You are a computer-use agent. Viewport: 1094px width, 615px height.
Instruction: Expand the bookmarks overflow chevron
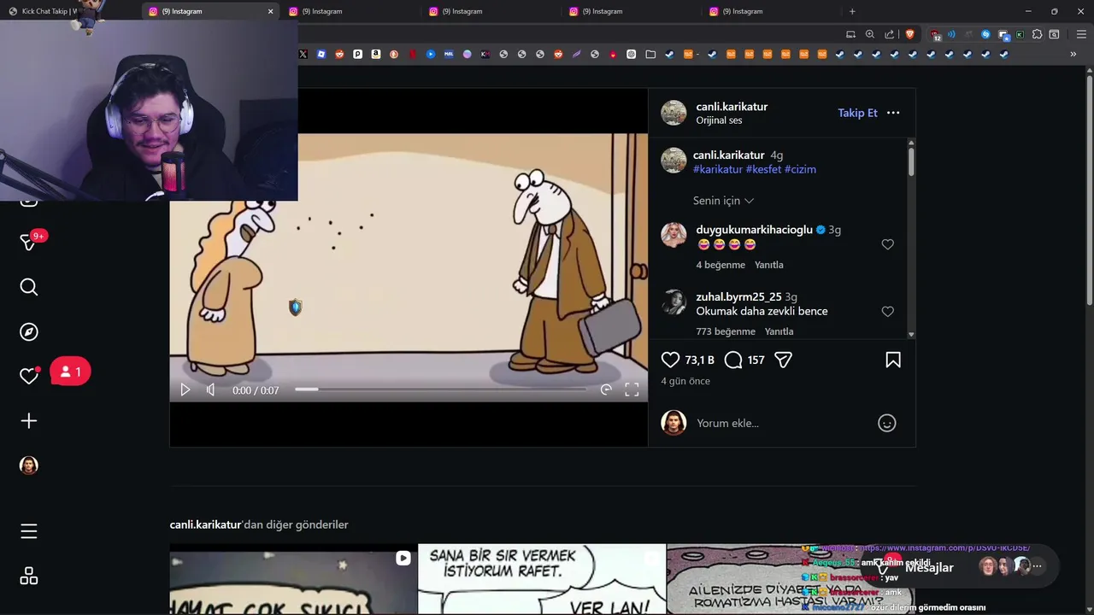point(1073,55)
